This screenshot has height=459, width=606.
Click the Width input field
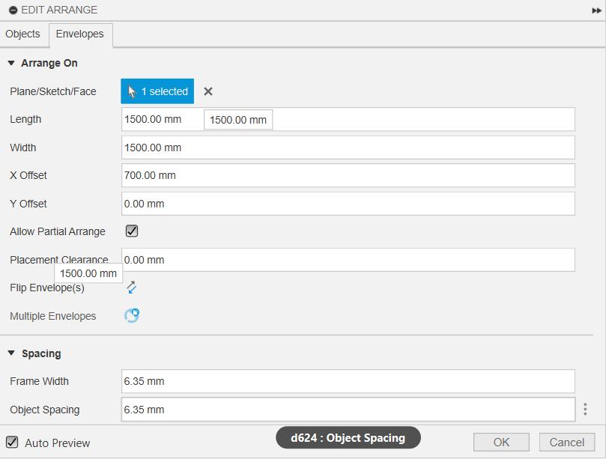tap(348, 148)
